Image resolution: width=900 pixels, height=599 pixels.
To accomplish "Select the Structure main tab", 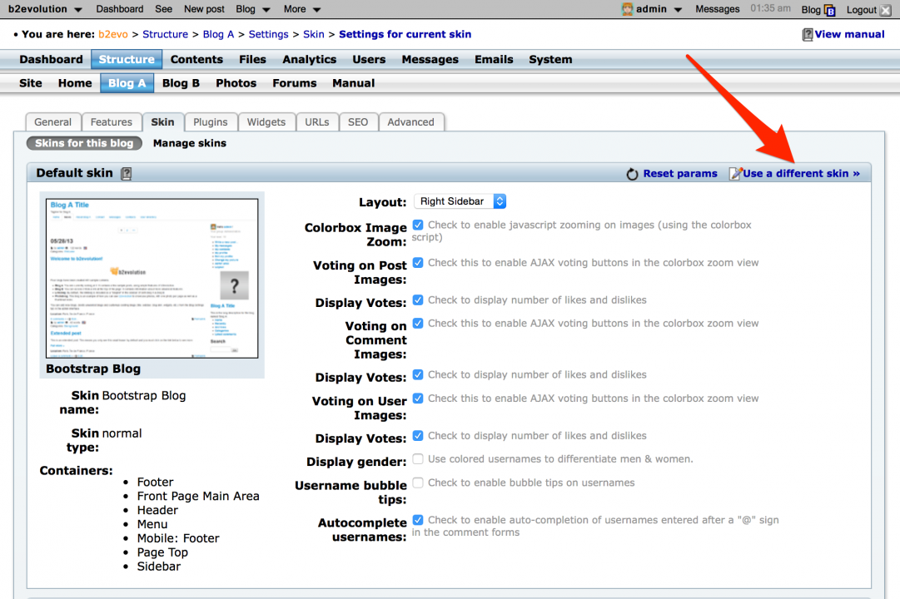I will (127, 60).
